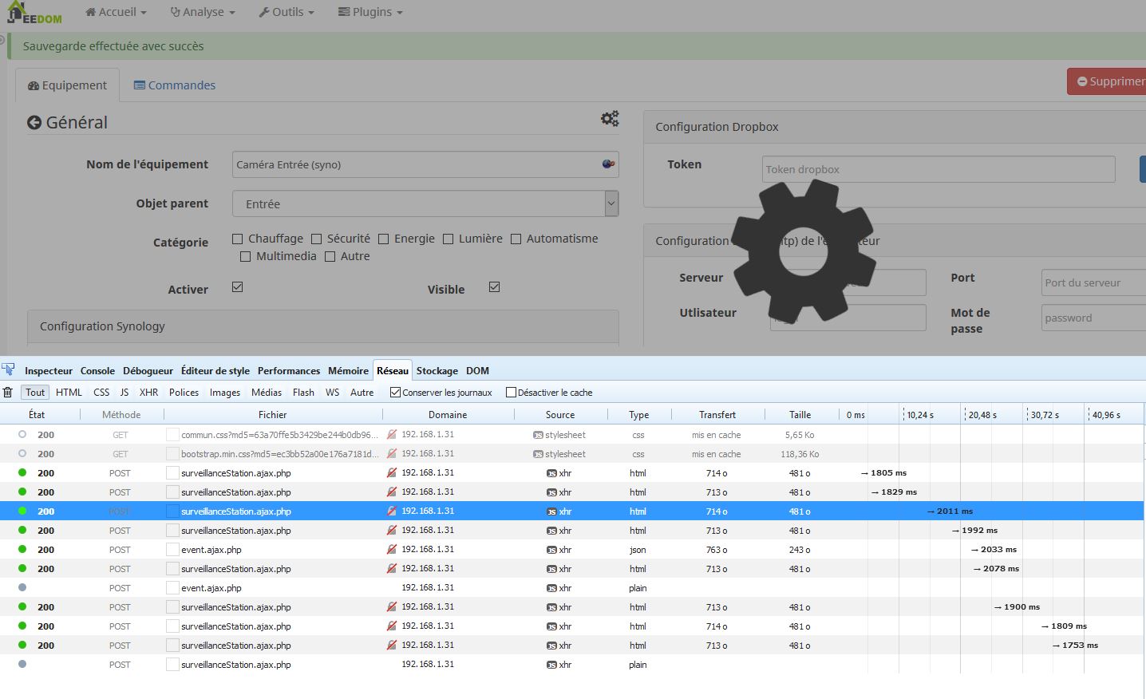Open the Débogueur devtools tab
This screenshot has width=1146, height=699.
pos(148,370)
